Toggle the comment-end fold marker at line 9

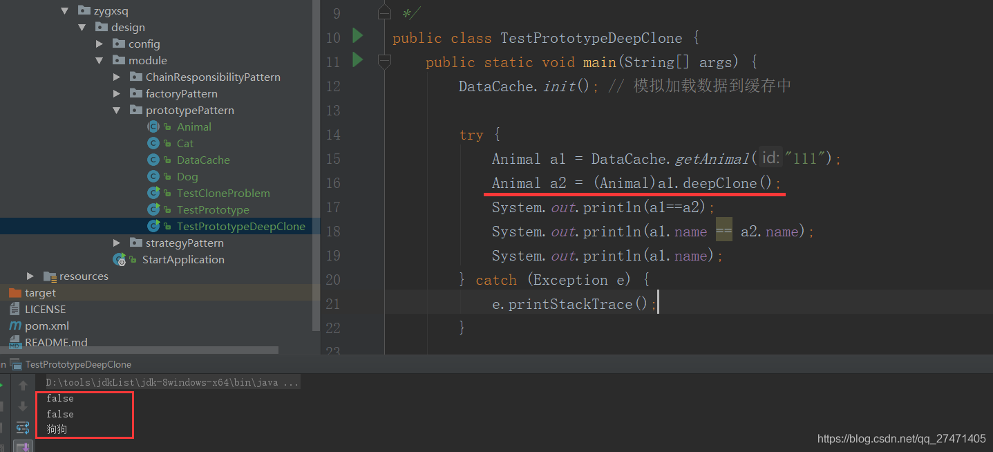coord(385,12)
